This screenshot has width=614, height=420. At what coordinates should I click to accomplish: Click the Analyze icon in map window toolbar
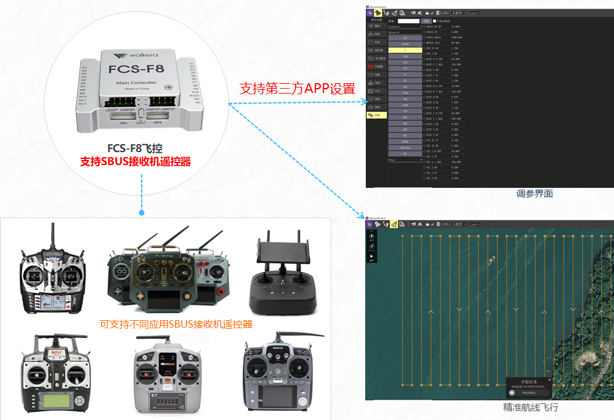[x=402, y=224]
